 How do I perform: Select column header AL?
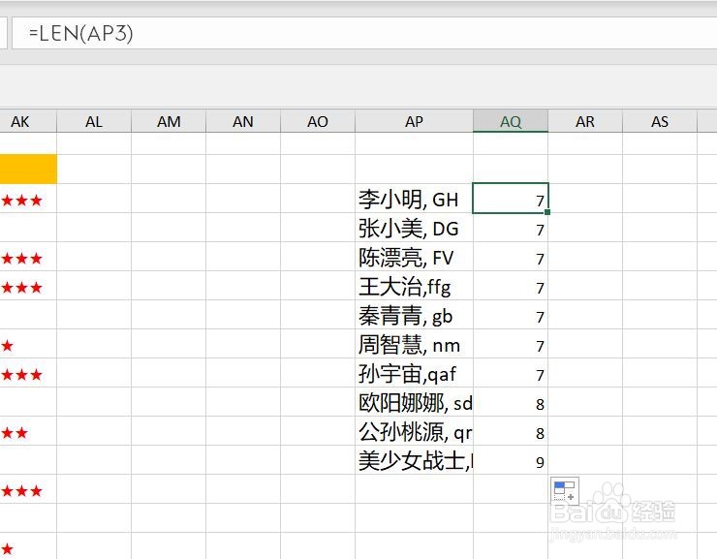(94, 121)
